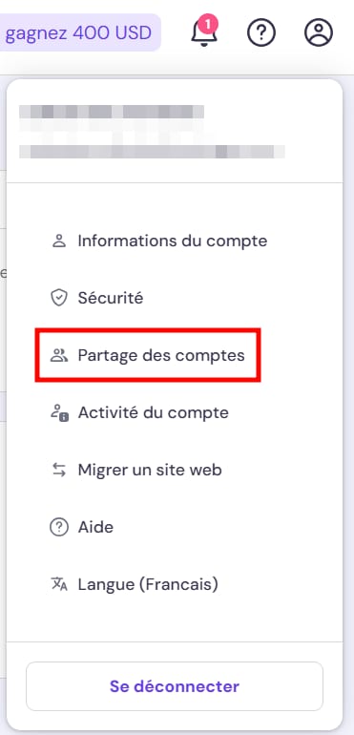Click the red notification badge showing 1
The width and height of the screenshot is (354, 735).
[x=208, y=24]
